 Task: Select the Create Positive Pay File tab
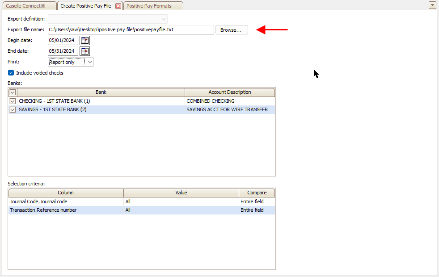coord(86,6)
